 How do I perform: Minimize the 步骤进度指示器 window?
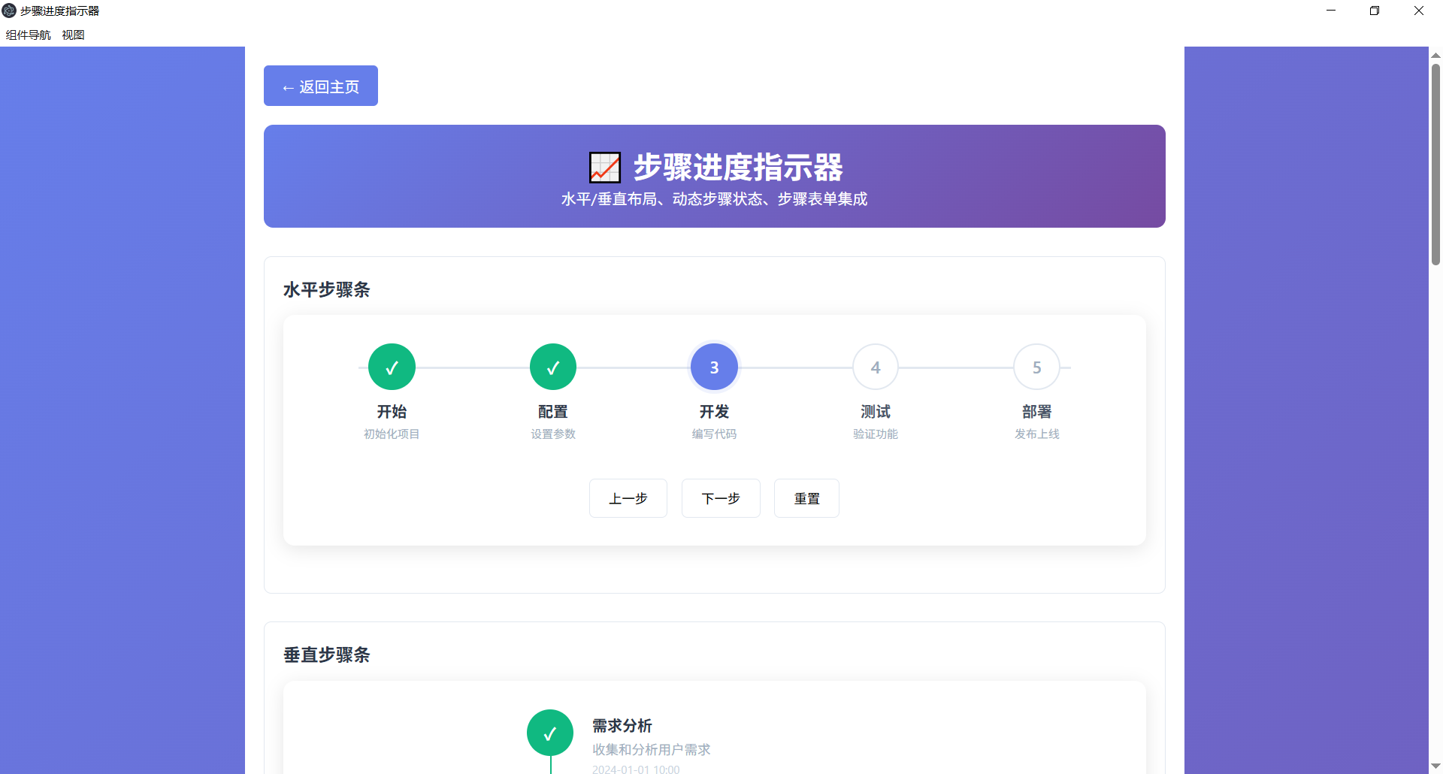coord(1331,11)
